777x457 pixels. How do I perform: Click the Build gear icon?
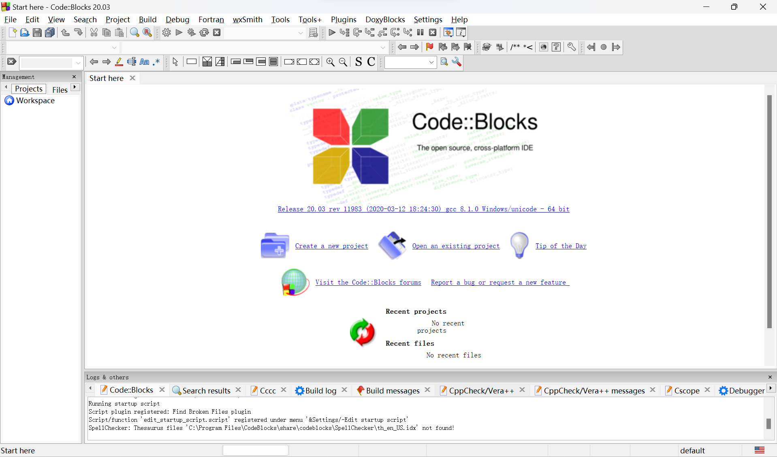[166, 33]
